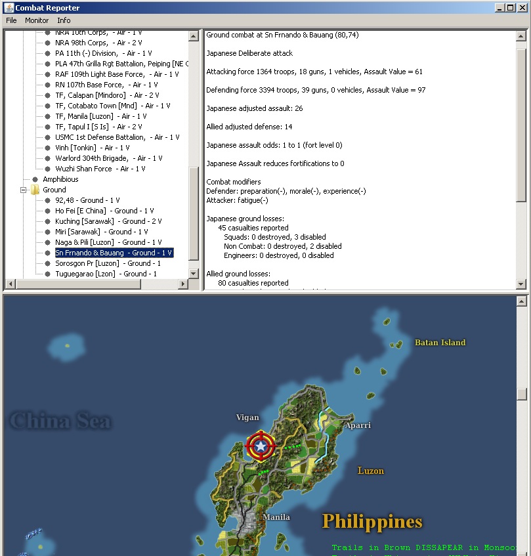Click the 'Japanese adjusted assault: 26' line
The height and width of the screenshot is (556, 531).
click(x=255, y=108)
